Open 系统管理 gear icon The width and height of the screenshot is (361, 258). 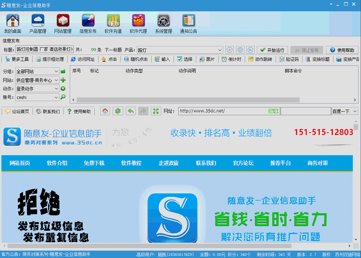[163, 23]
